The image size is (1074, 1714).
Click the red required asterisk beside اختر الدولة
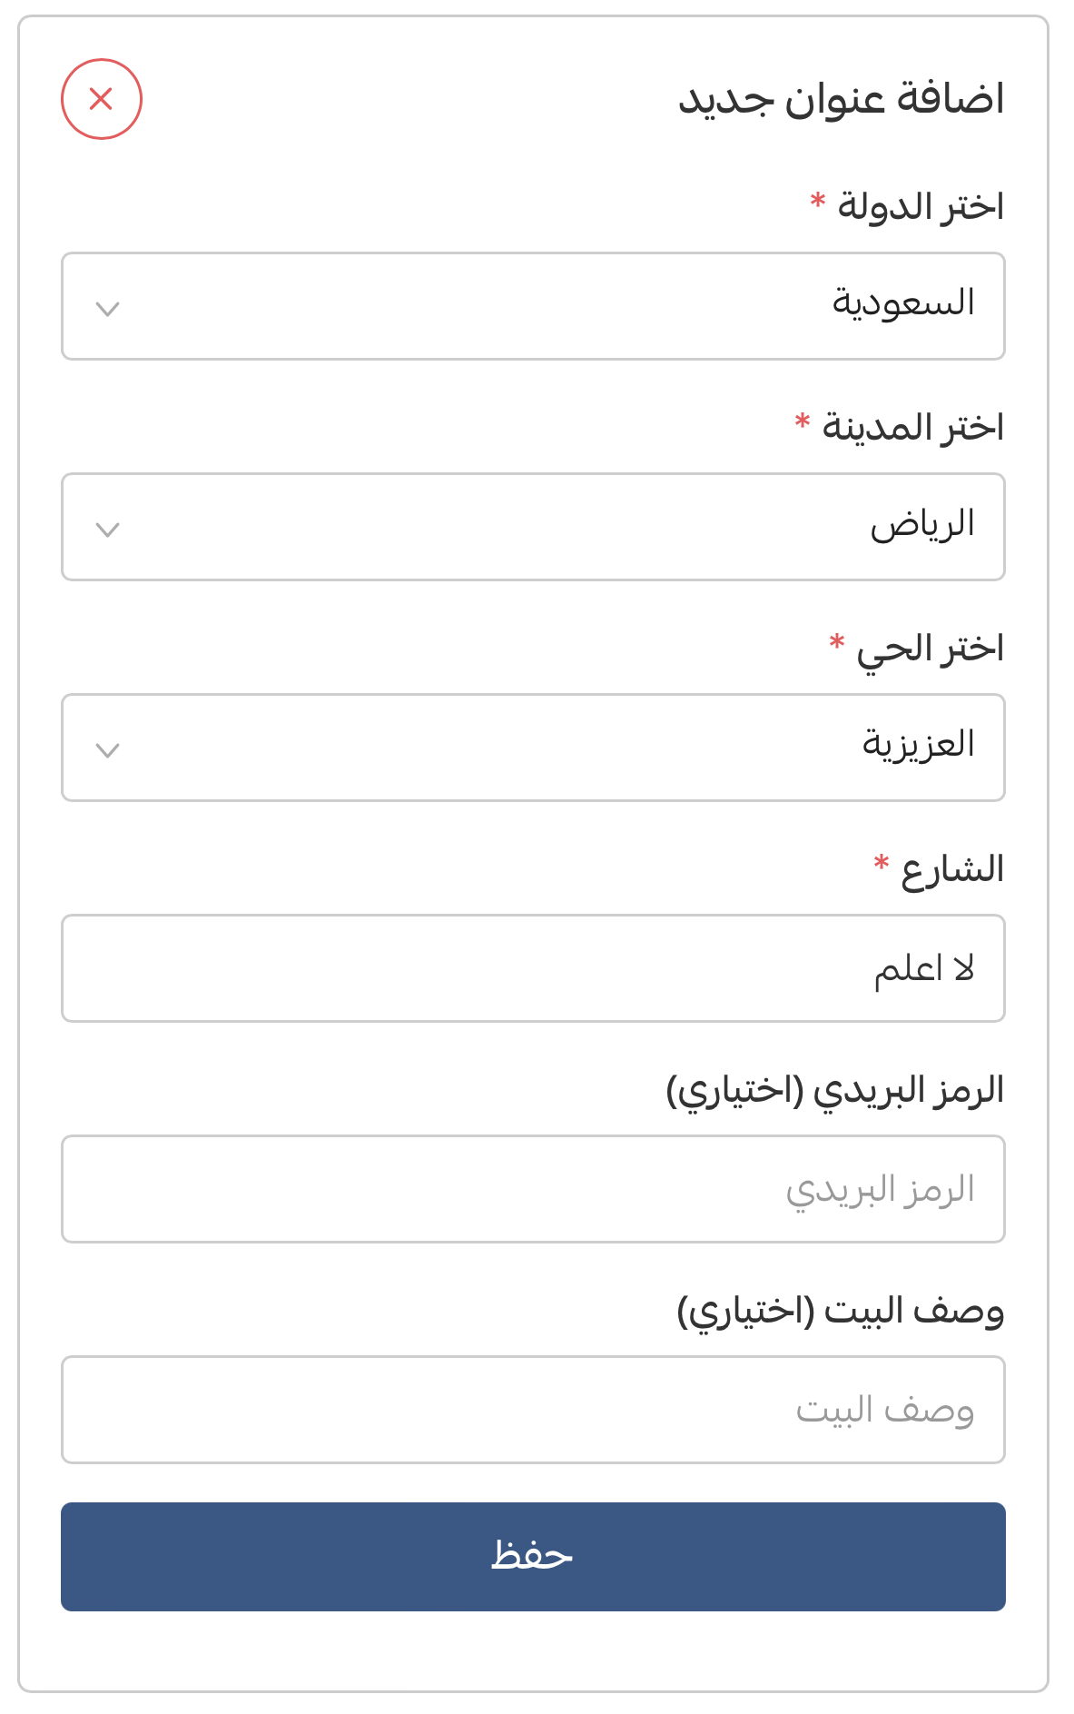818,201
